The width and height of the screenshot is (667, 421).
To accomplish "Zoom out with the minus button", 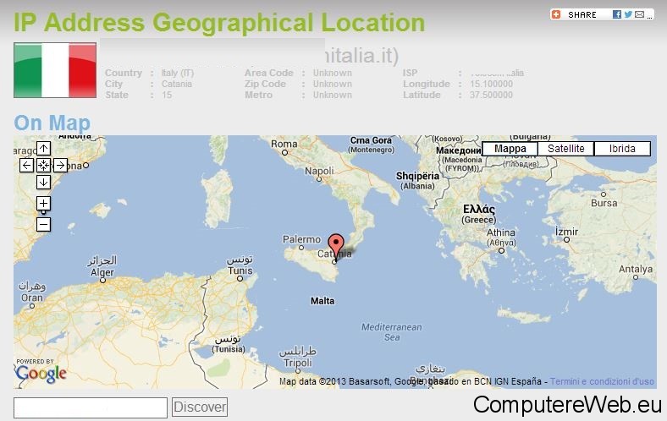I will (43, 224).
